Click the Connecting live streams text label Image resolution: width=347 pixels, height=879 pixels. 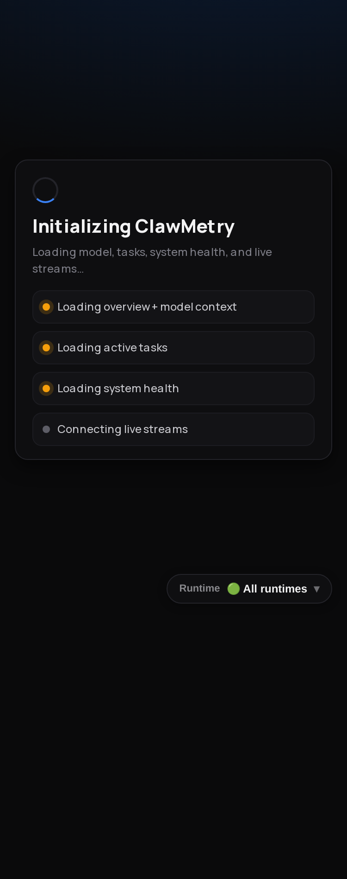coord(123,429)
